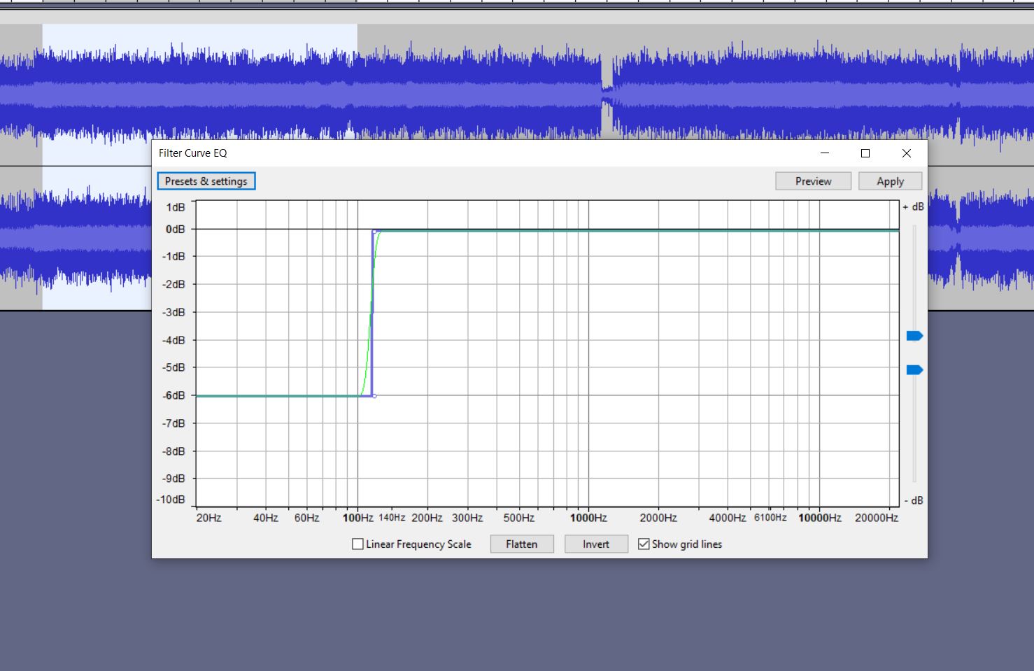The image size is (1034, 671).
Task: Open the Presets & settings menu
Action: pos(206,181)
